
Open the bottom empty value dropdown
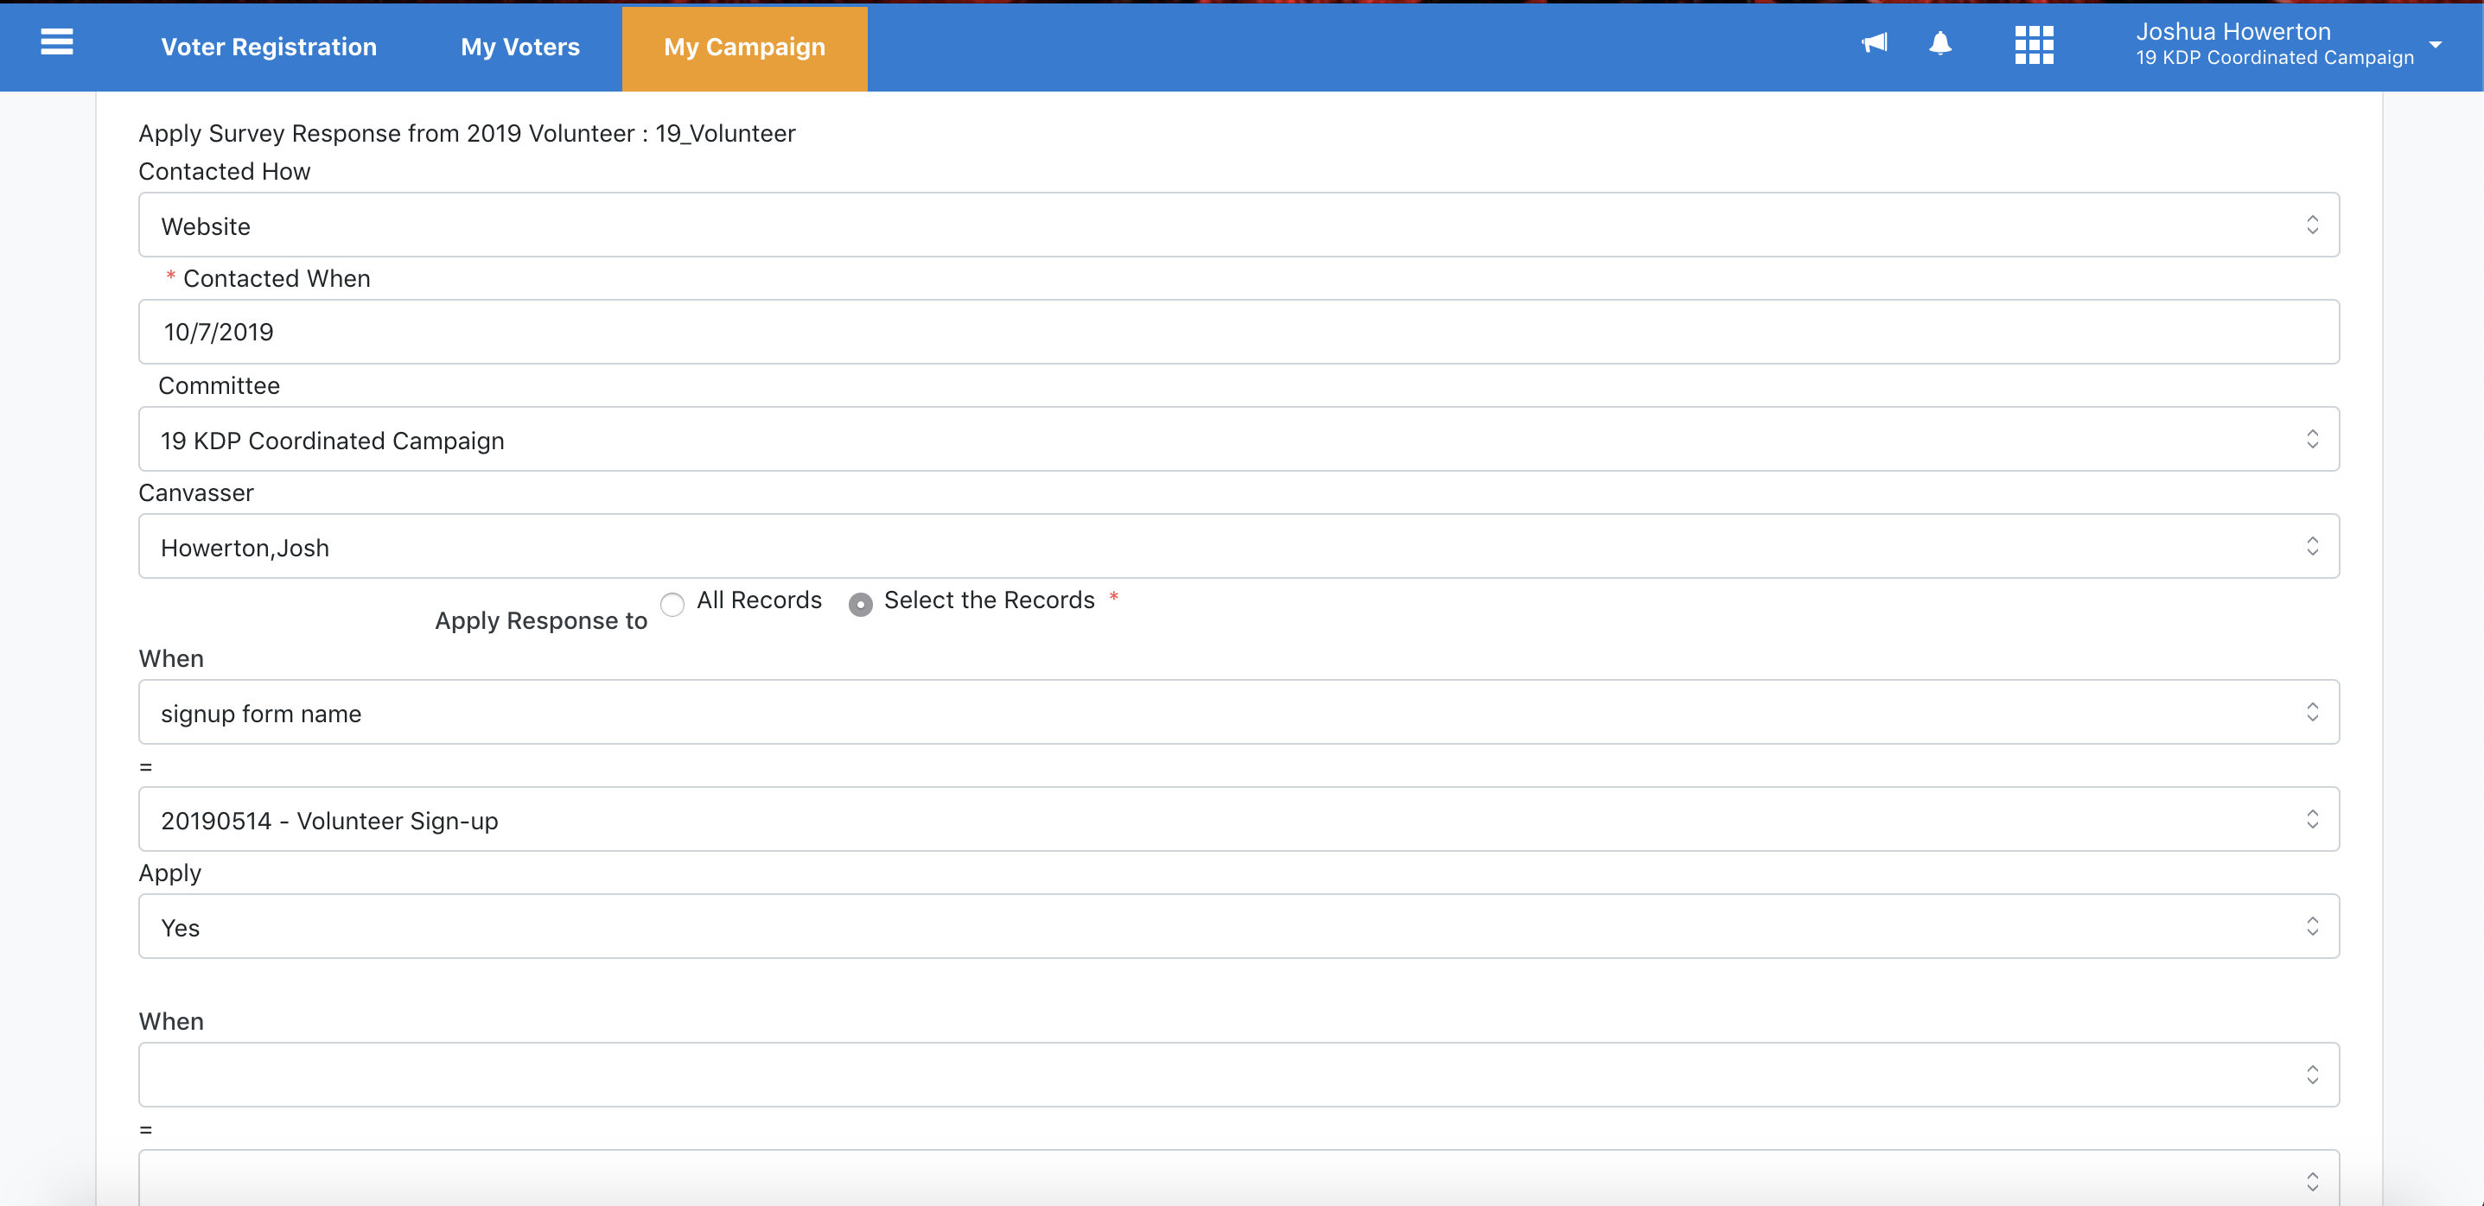click(x=1239, y=1180)
